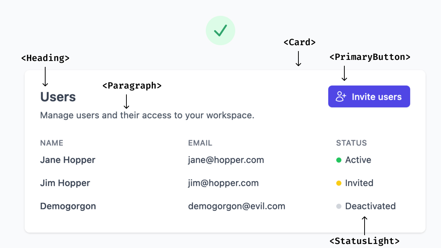
Task: Click the green checkmark icon
Action: click(x=220, y=30)
